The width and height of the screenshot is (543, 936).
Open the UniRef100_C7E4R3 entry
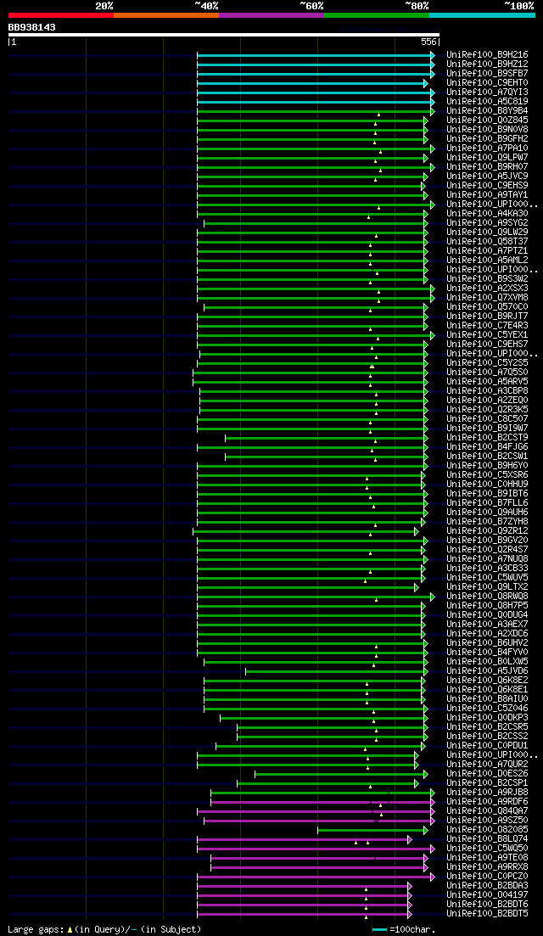487,325
